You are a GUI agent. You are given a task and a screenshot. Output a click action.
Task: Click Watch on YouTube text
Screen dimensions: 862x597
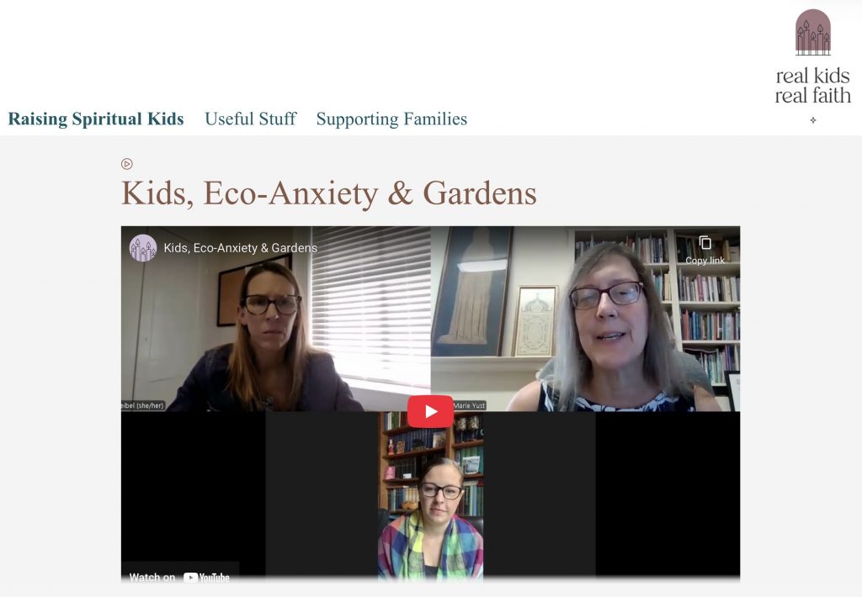pos(152,577)
